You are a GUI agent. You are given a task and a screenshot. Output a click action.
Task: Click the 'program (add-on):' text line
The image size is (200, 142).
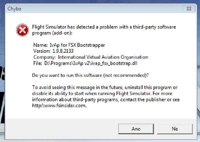(52, 33)
